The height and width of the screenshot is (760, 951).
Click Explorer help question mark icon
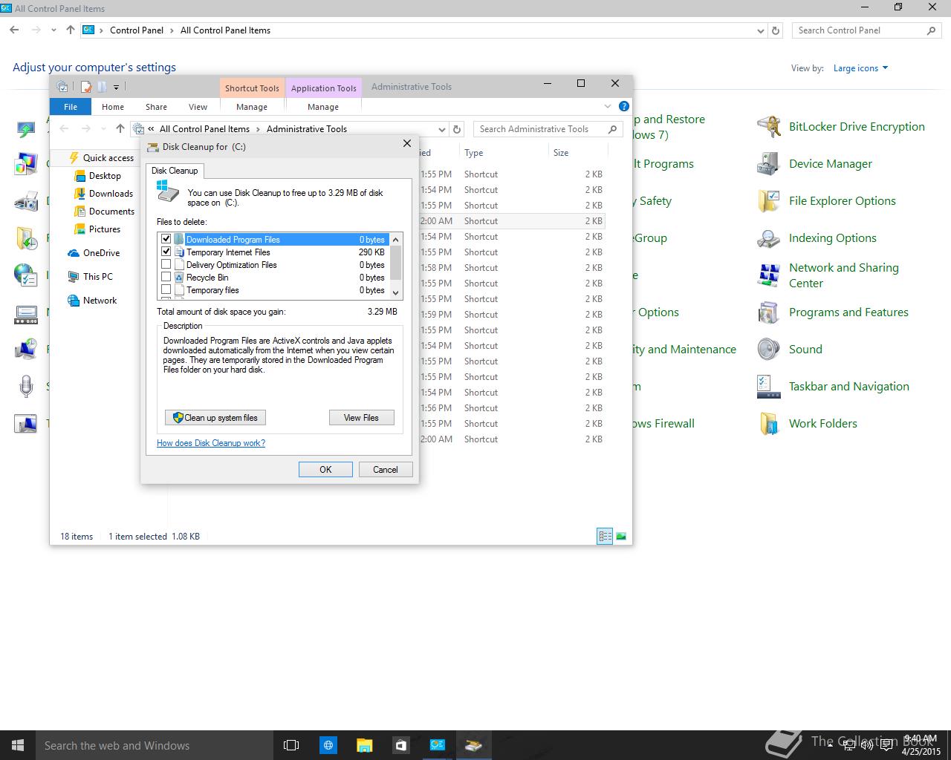pos(624,106)
